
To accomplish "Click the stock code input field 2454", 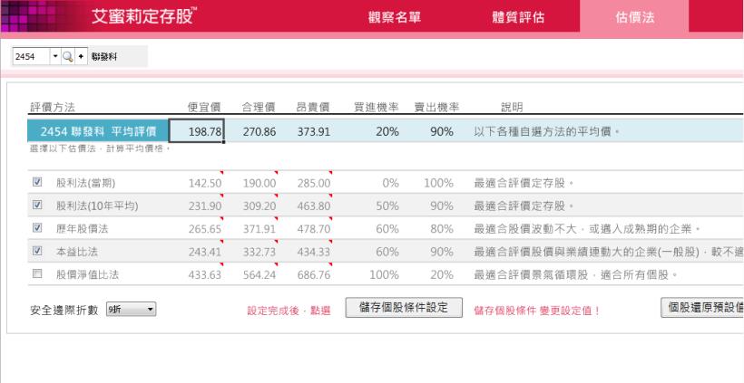I will pyautogui.click(x=32, y=57).
